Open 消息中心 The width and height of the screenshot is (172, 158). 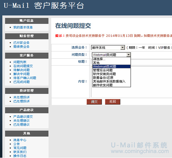click(x=20, y=140)
